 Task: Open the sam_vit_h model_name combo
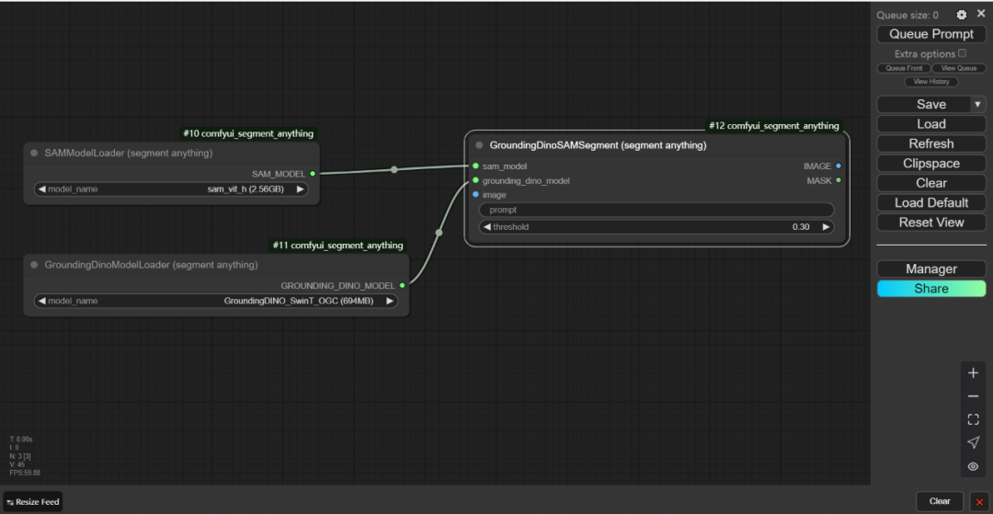171,189
